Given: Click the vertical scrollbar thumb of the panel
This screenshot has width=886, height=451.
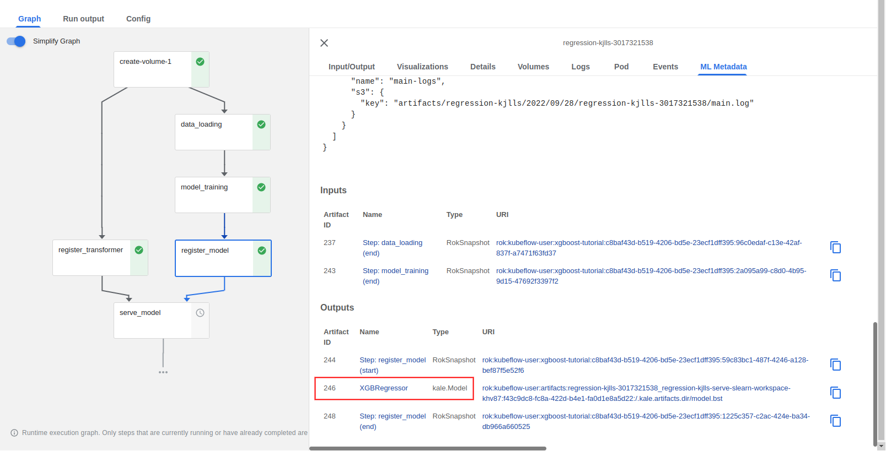Looking at the screenshot, I should click(875, 384).
